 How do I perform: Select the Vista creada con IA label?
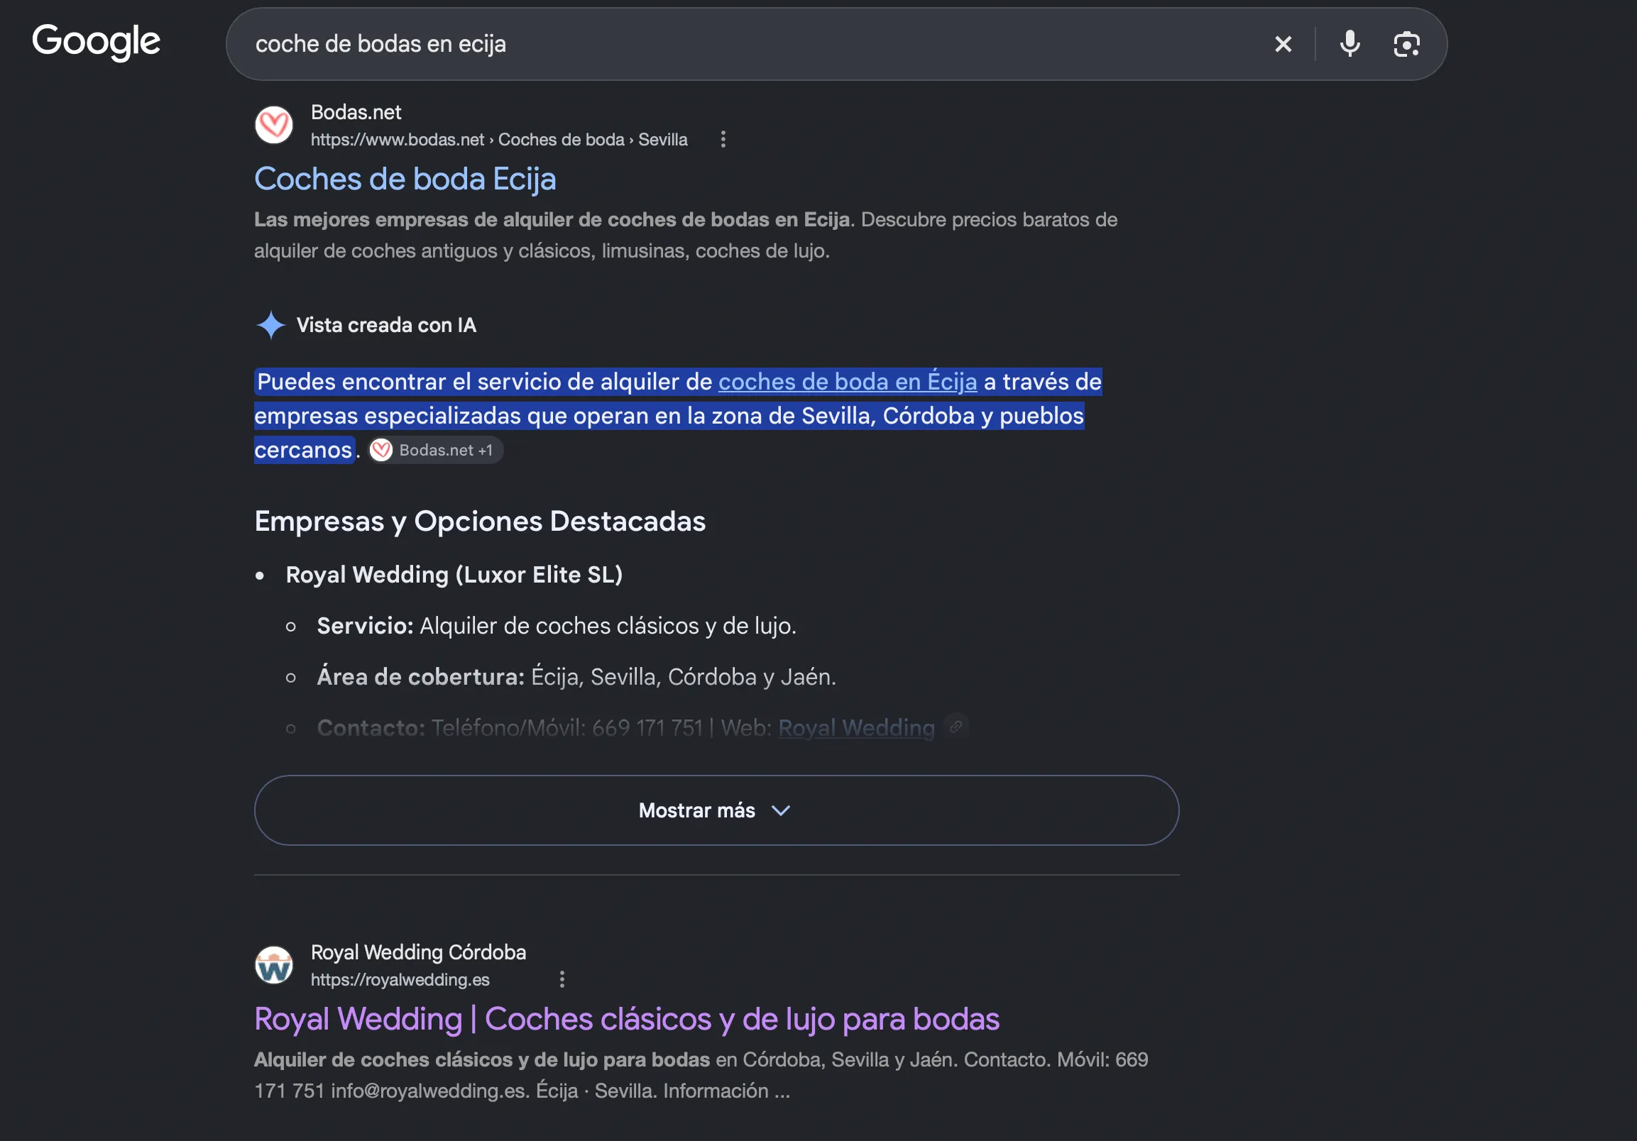[x=385, y=325]
